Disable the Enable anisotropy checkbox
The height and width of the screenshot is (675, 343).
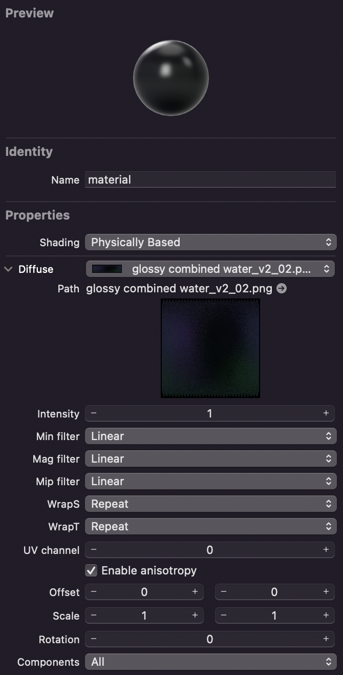click(x=92, y=570)
